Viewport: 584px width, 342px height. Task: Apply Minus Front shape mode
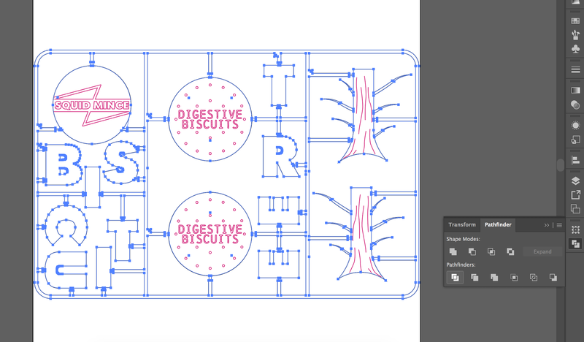click(472, 251)
